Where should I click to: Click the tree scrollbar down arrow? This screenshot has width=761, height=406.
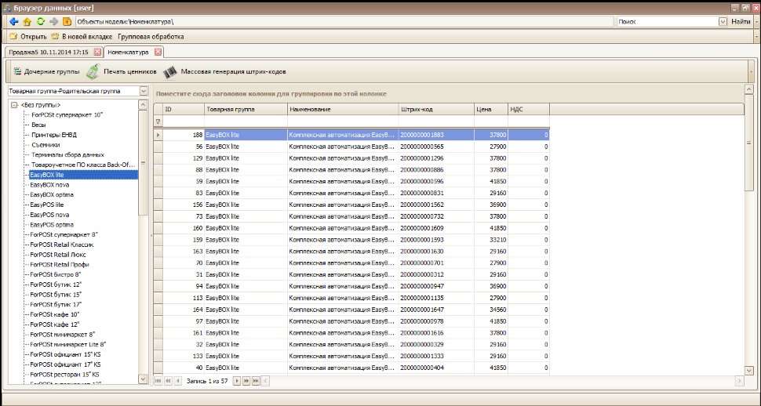[143, 379]
